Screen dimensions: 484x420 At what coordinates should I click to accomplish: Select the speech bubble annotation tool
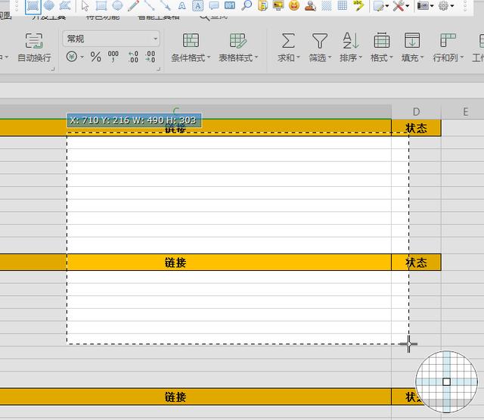click(x=214, y=5)
